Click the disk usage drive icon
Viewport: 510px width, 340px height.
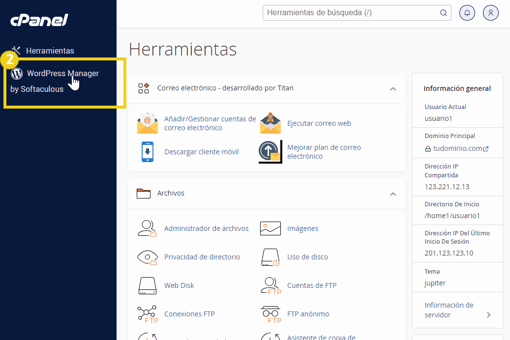(x=270, y=257)
